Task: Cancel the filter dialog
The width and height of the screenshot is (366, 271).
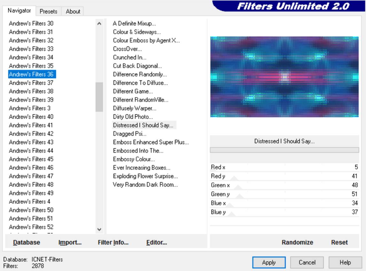Action: pos(307,262)
